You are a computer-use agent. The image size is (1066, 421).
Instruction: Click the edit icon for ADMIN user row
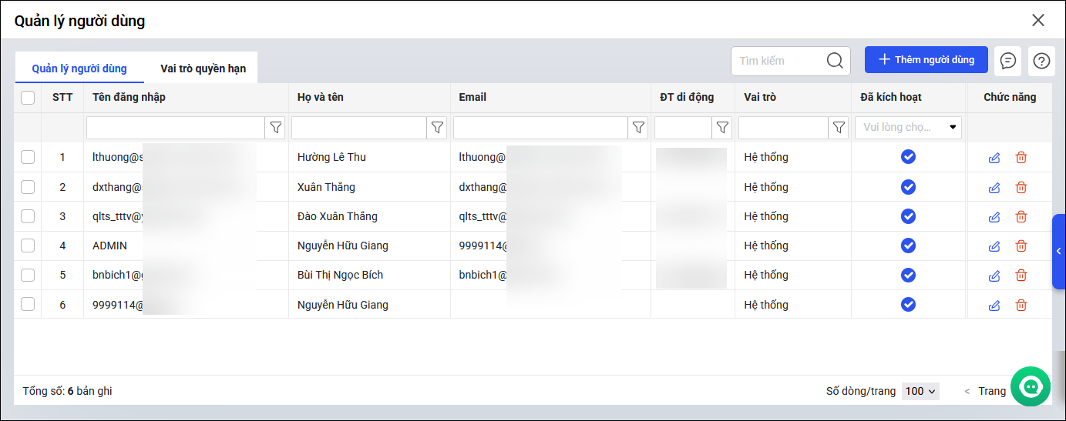pyautogui.click(x=994, y=246)
